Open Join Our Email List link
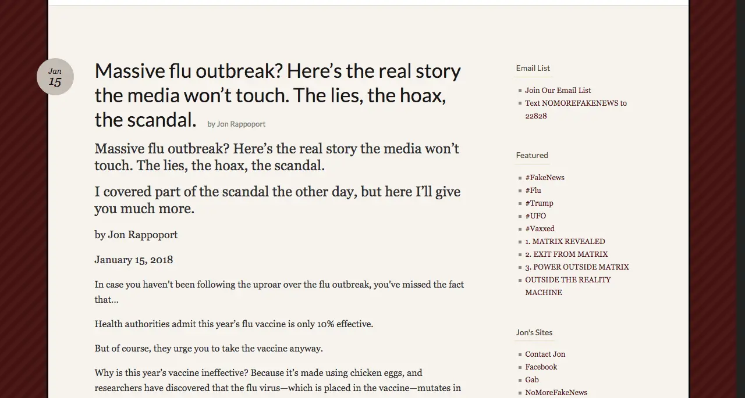Viewport: 745px width, 398px height. tap(558, 90)
